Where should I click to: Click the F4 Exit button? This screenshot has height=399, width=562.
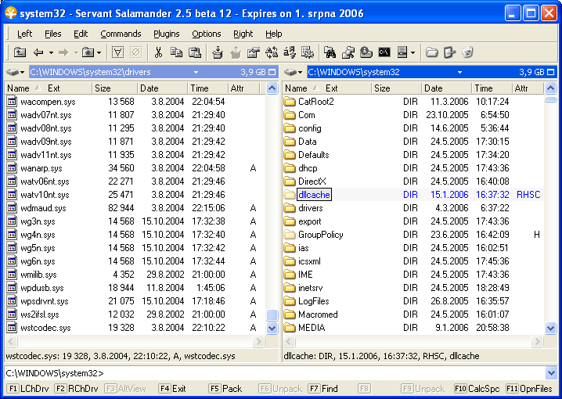tap(173, 389)
